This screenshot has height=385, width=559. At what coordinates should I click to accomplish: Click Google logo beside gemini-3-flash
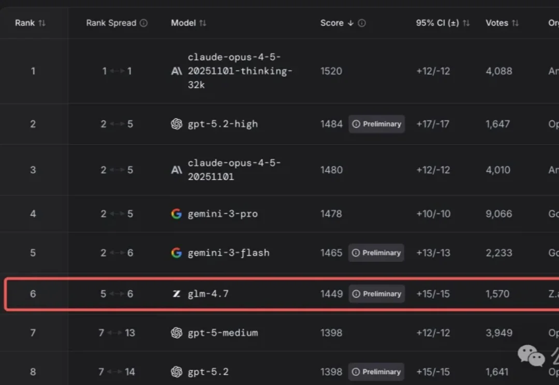176,253
